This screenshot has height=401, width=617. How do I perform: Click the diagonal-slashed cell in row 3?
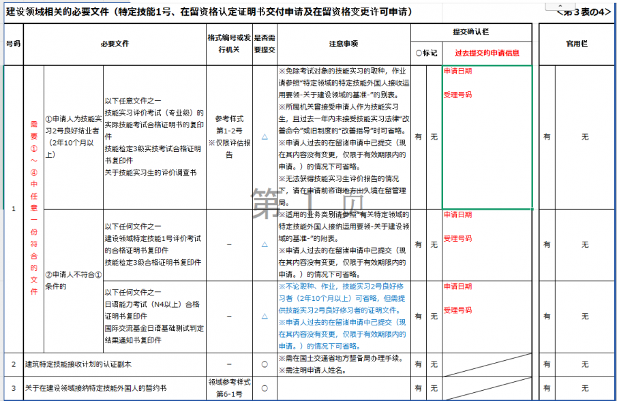click(487, 388)
